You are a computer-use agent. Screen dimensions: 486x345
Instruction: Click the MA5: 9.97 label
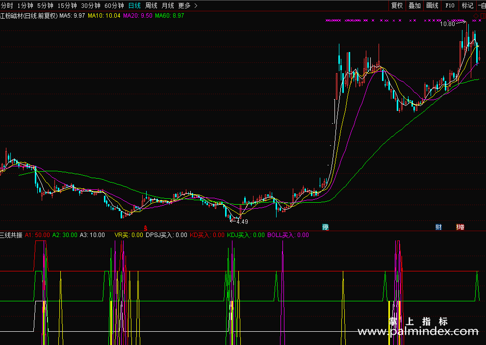(x=72, y=16)
